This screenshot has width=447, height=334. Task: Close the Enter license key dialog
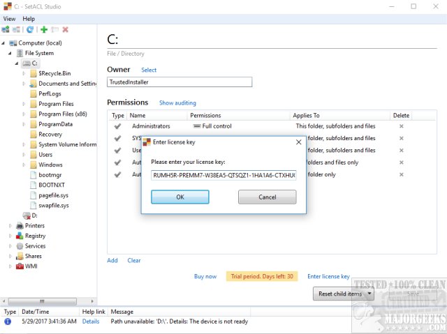pyautogui.click(x=298, y=142)
